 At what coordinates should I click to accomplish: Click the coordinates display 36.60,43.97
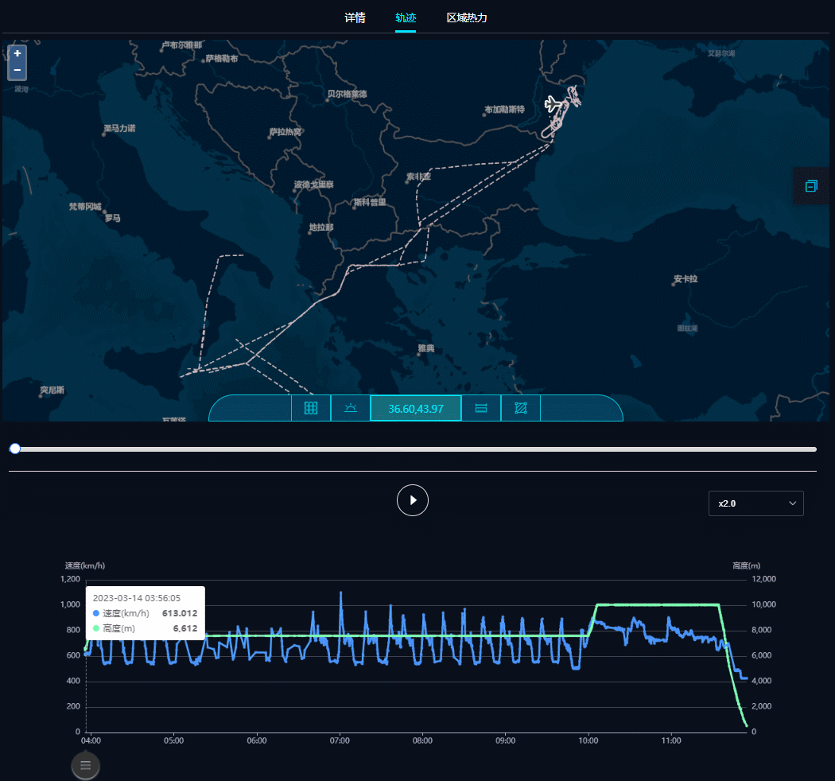(416, 409)
